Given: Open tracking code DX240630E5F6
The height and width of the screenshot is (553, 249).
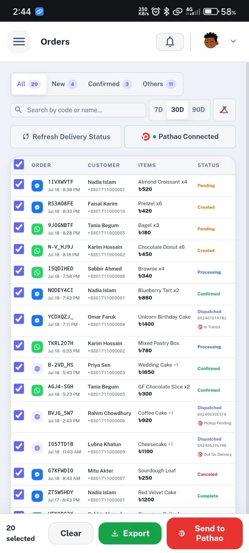Looking at the screenshot, I should coord(212,414).
